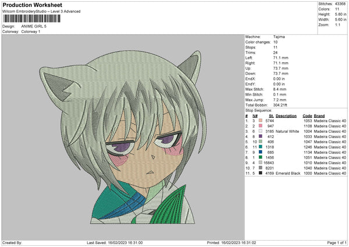The width and height of the screenshot is (349, 247).
Task: Click the EndX value '0.00 in'
Action: coord(279,79)
